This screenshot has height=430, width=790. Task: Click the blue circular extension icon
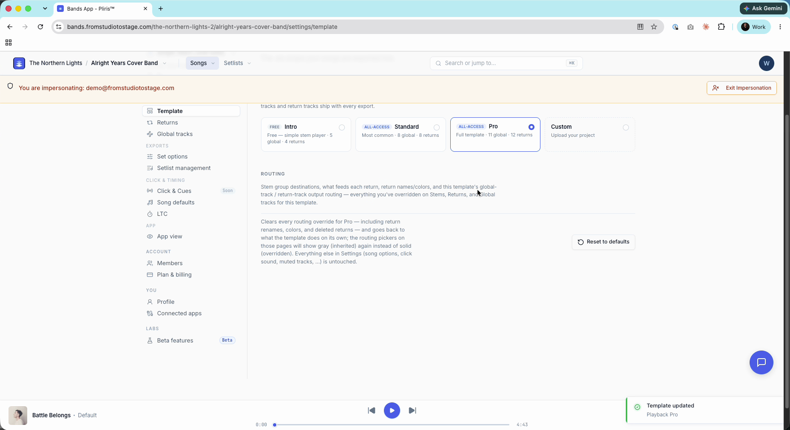tap(675, 27)
